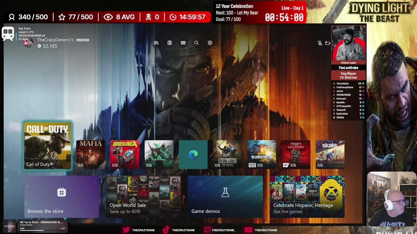Launch the Call of Duty tile
Viewport: 417px width, 234px height.
pos(48,146)
